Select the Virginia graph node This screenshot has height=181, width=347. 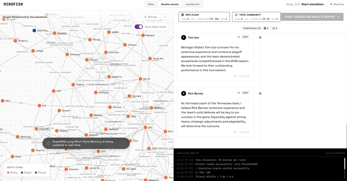73,85
